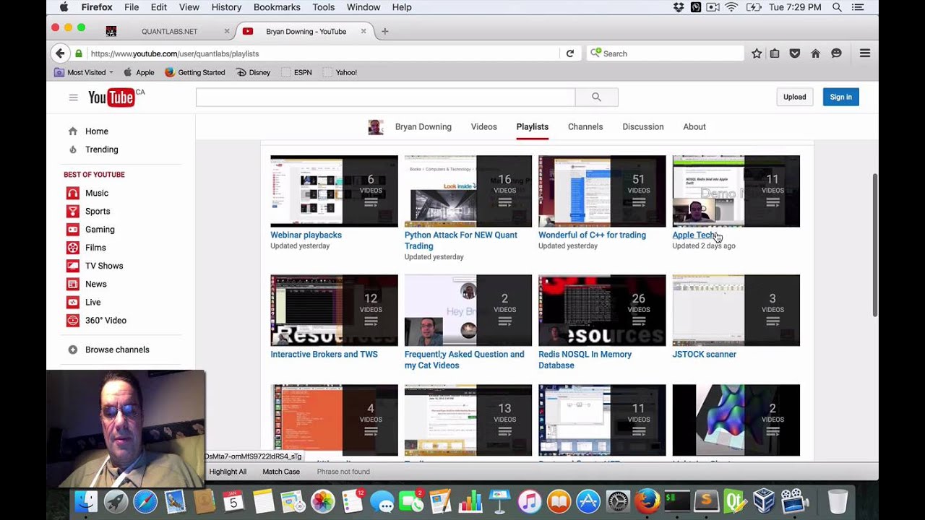Viewport: 925px width, 520px height.
Task: Click the Films category icon in sidebar
Action: (72, 248)
